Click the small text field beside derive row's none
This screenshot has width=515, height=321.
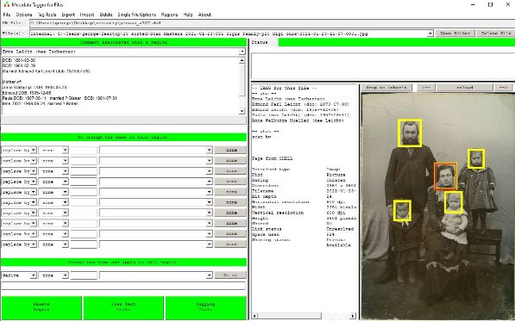click(84, 275)
